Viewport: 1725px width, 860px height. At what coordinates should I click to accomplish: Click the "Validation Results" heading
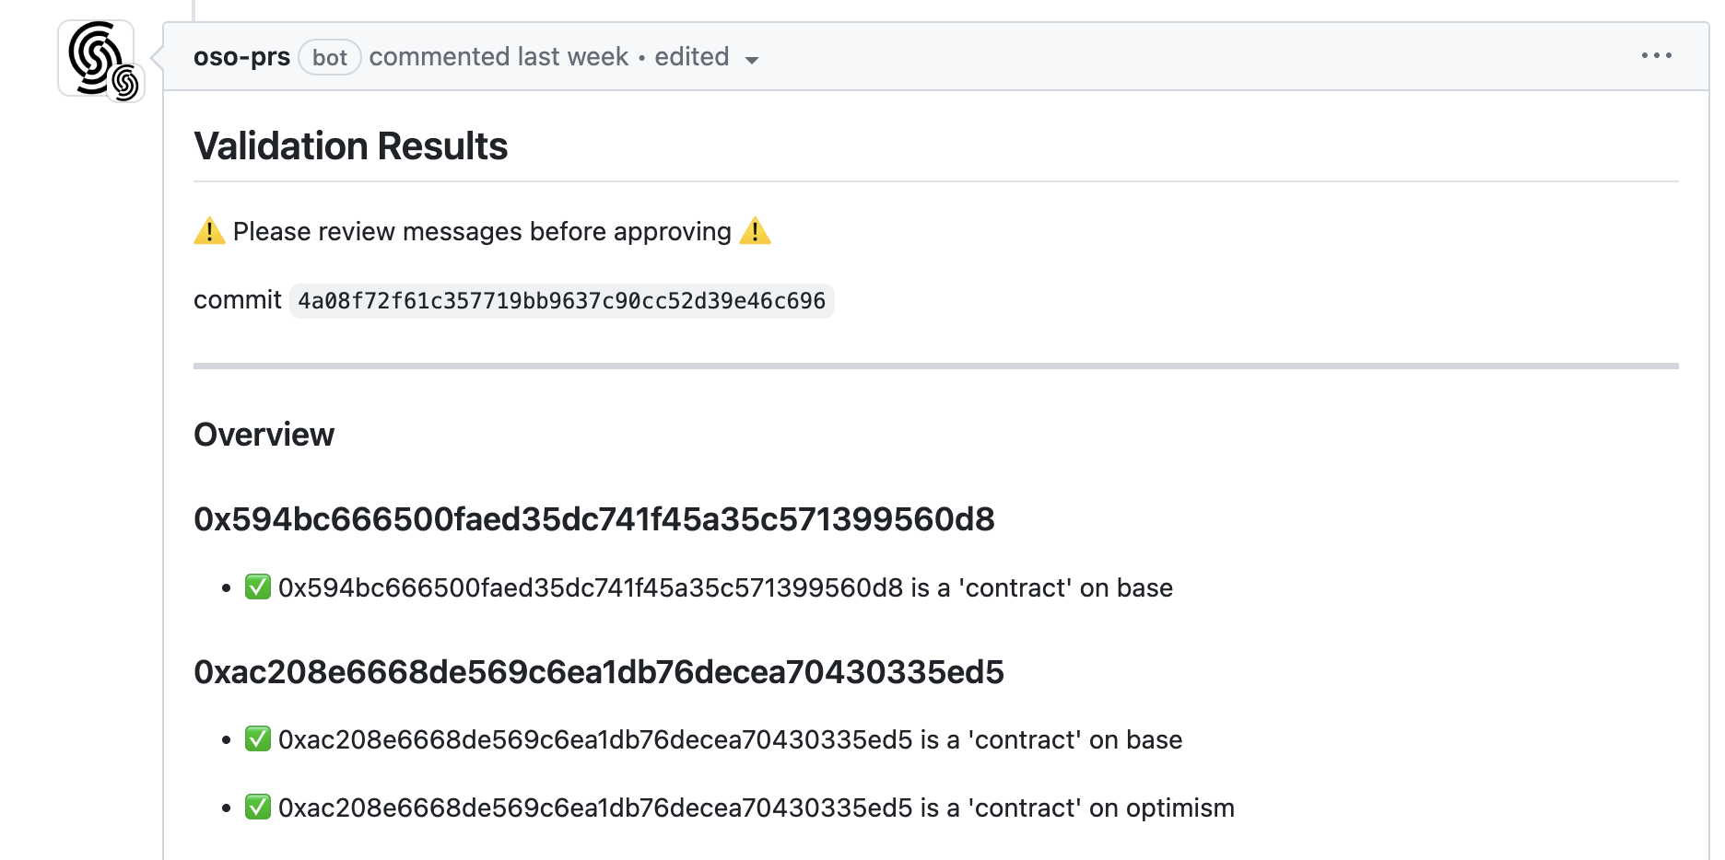[350, 146]
